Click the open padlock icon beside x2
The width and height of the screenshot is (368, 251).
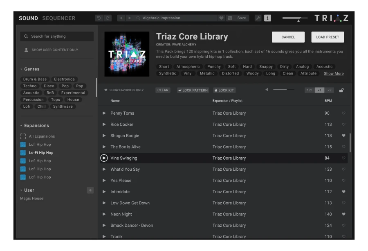pyautogui.click(x=341, y=90)
